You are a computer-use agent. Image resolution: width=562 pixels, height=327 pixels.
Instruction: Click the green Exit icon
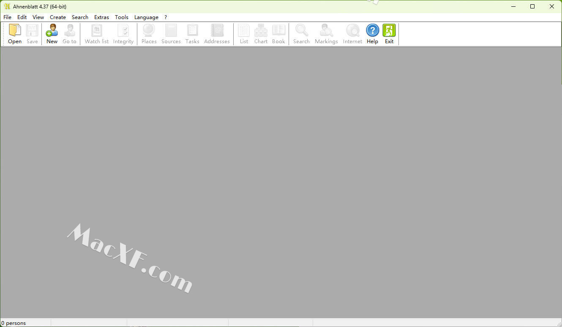point(389,31)
